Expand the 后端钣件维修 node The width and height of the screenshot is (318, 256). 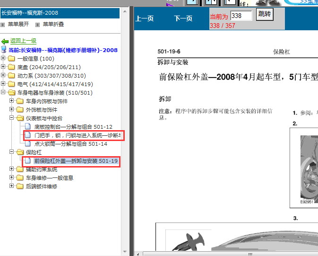coord(11,186)
